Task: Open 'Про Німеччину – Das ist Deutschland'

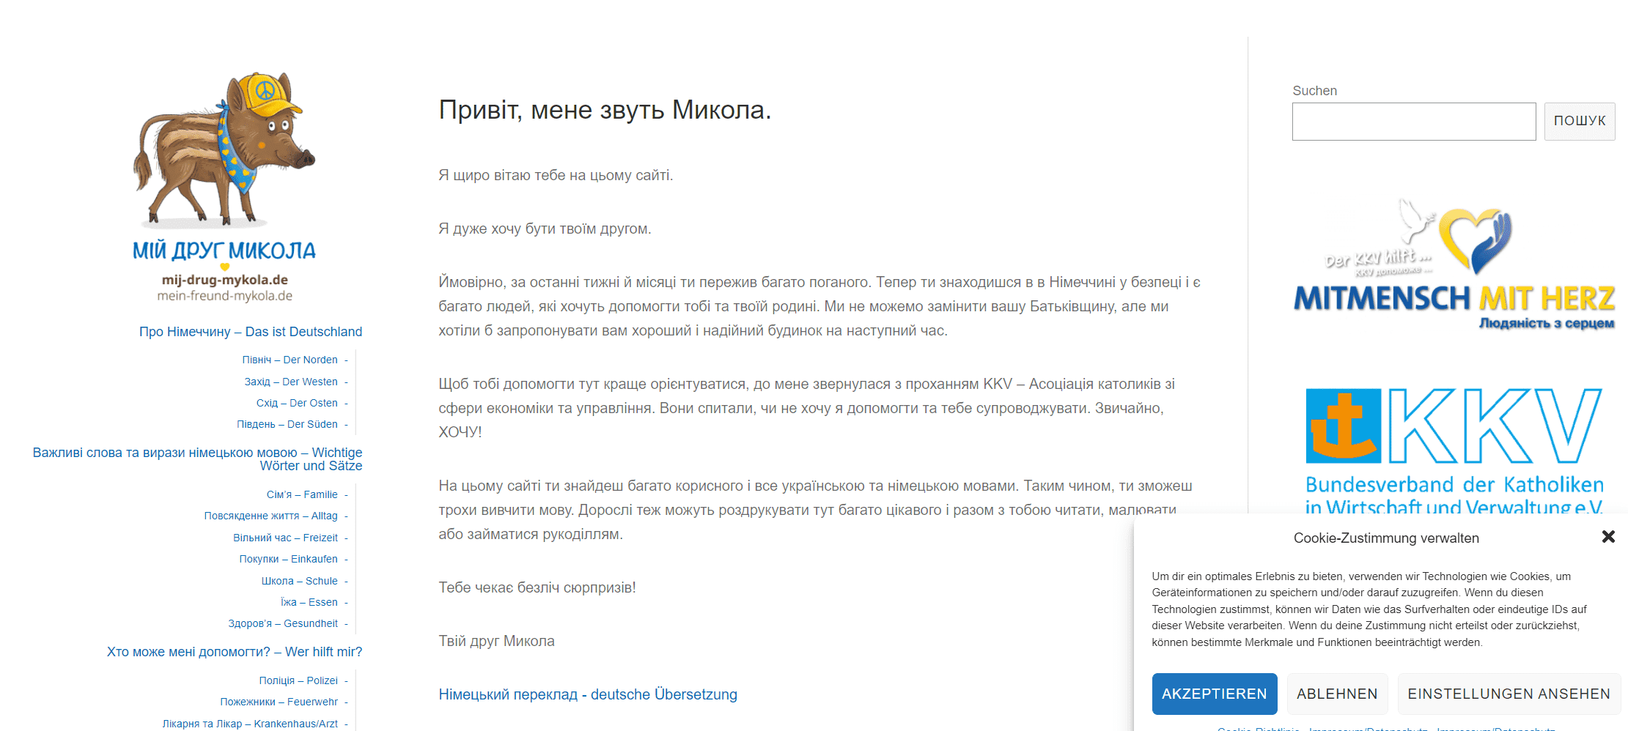Action: (x=250, y=331)
